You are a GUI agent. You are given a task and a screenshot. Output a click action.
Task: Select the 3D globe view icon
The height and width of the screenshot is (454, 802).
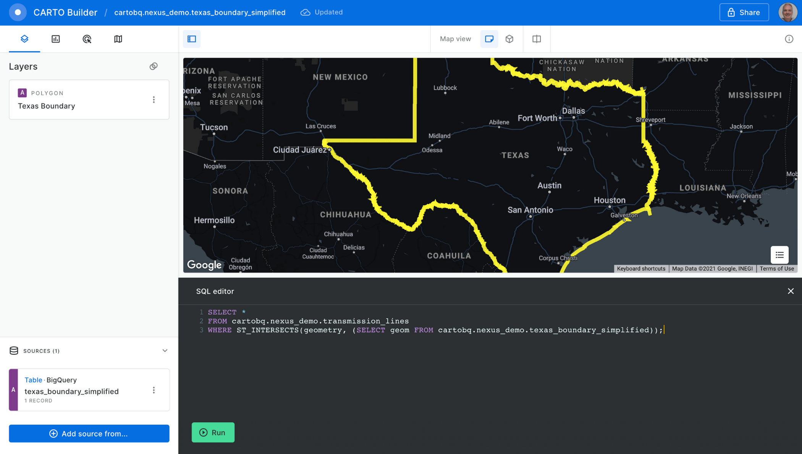[x=509, y=39]
